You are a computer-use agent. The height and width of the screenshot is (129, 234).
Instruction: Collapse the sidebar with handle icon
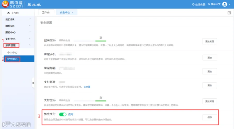pos(33,83)
